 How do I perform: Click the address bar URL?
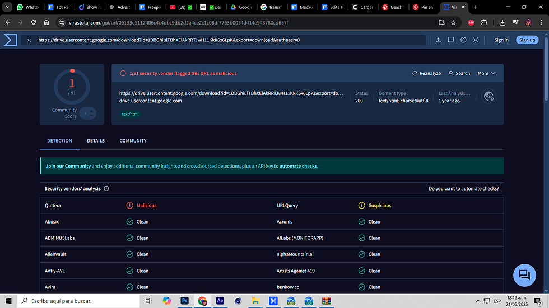[x=179, y=23]
